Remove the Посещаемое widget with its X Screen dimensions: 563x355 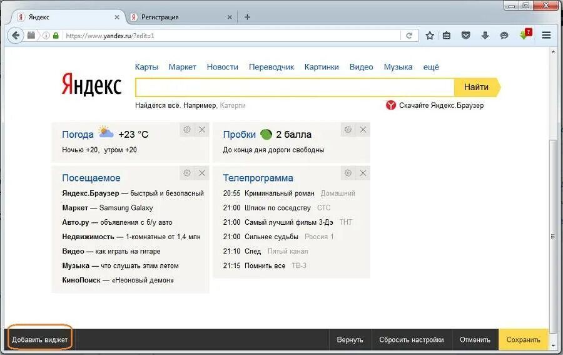coord(202,173)
